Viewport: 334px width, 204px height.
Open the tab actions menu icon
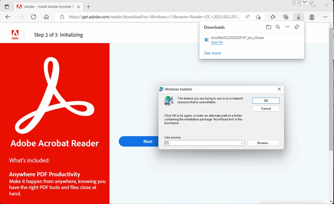[7, 7]
